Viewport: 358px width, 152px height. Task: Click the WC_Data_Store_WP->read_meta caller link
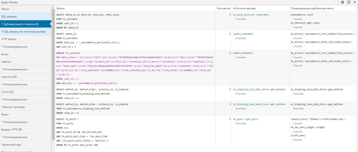coord(251,14)
